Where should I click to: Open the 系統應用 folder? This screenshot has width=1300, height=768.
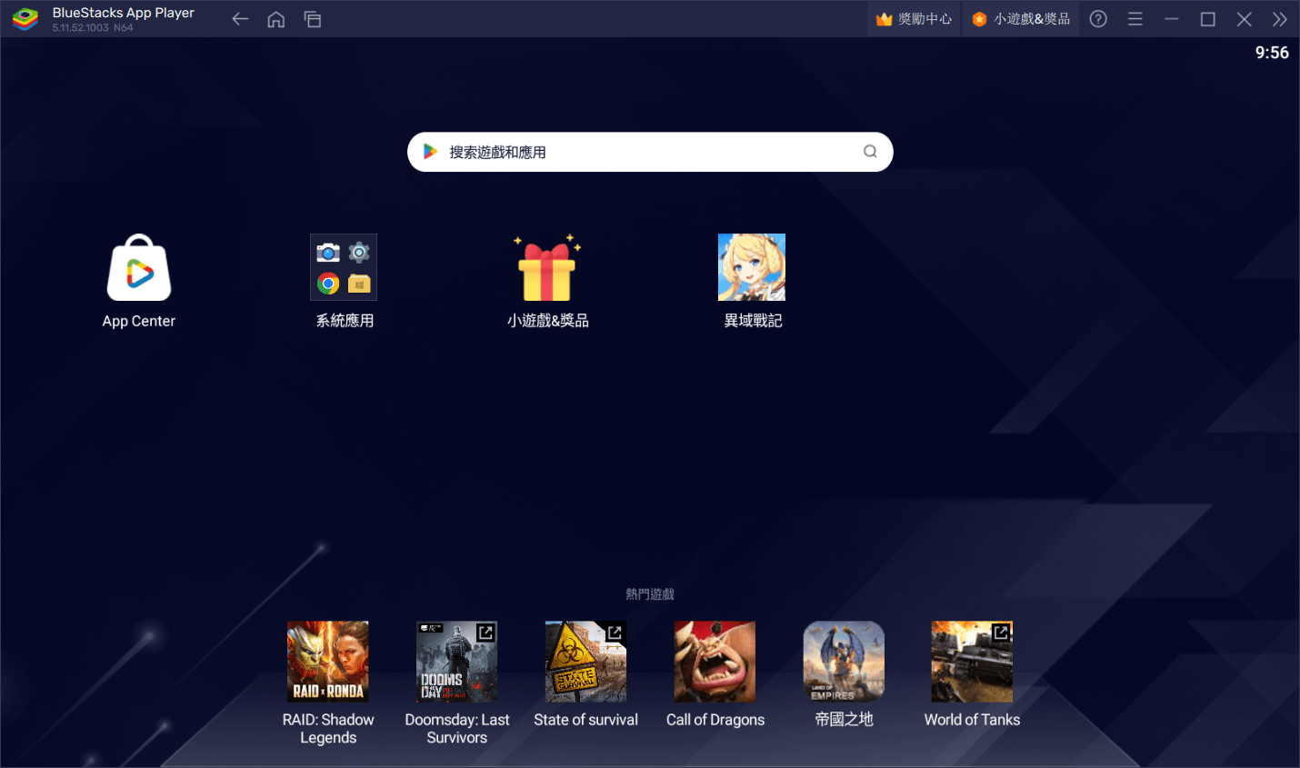[x=344, y=267]
